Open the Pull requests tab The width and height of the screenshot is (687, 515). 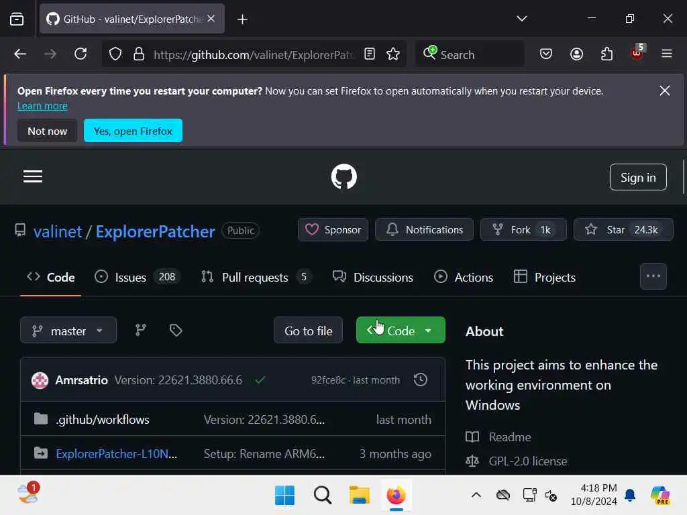tap(256, 277)
